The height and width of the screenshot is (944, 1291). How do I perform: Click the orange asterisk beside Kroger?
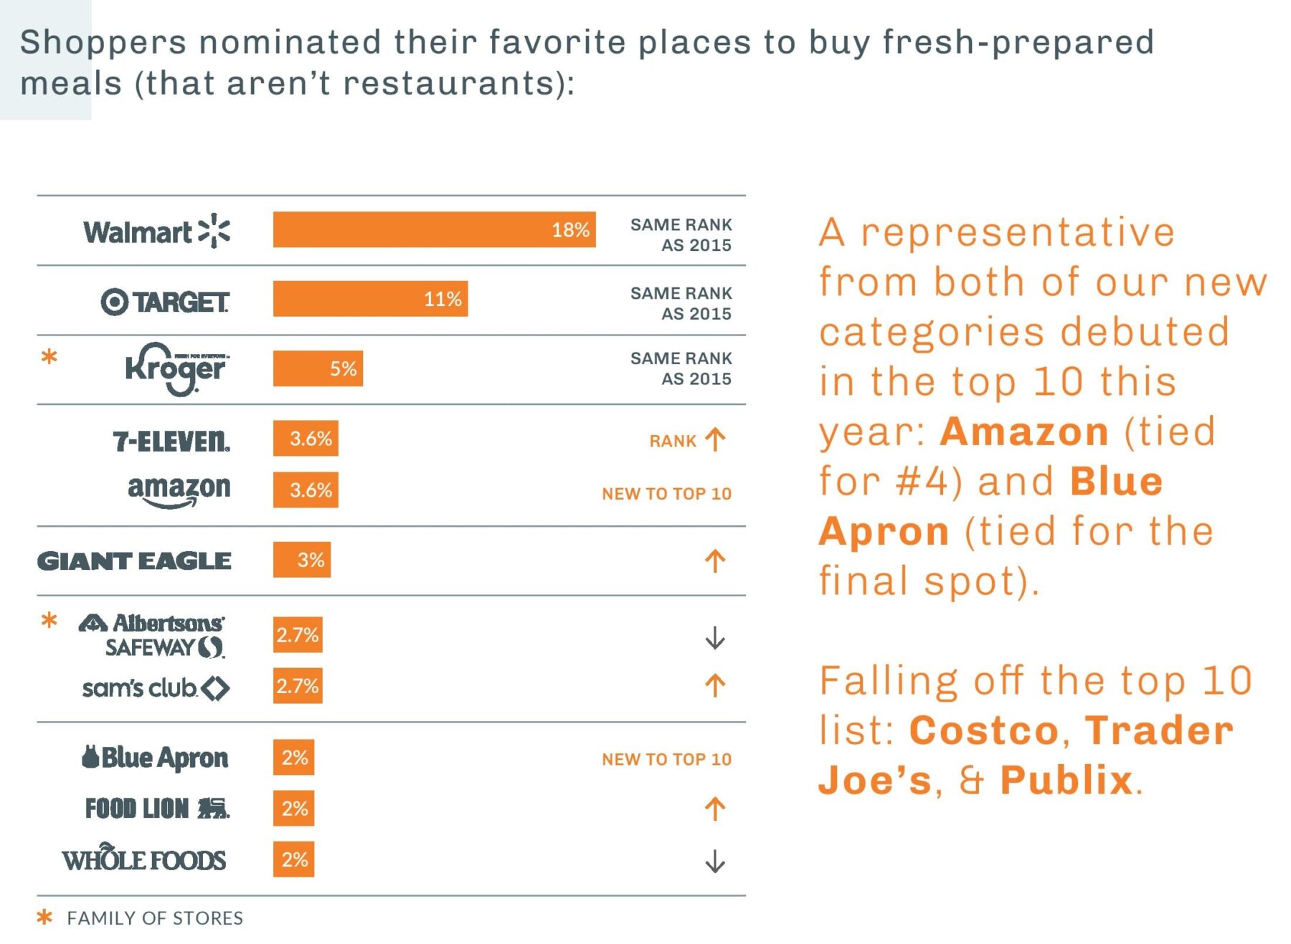pos(49,356)
